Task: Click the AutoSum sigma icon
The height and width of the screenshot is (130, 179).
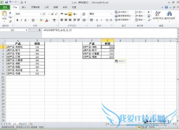Action: tap(149, 12)
